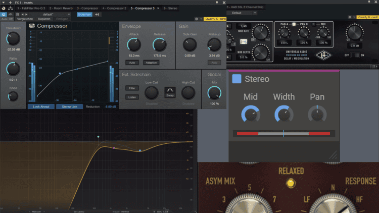The width and height of the screenshot is (379, 213).
Task: Click the Sync button in the UAD delay plugin
Action: pyautogui.click(x=244, y=42)
